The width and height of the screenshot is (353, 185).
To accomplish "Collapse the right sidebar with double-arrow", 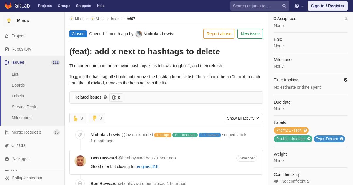I will 346,18.
